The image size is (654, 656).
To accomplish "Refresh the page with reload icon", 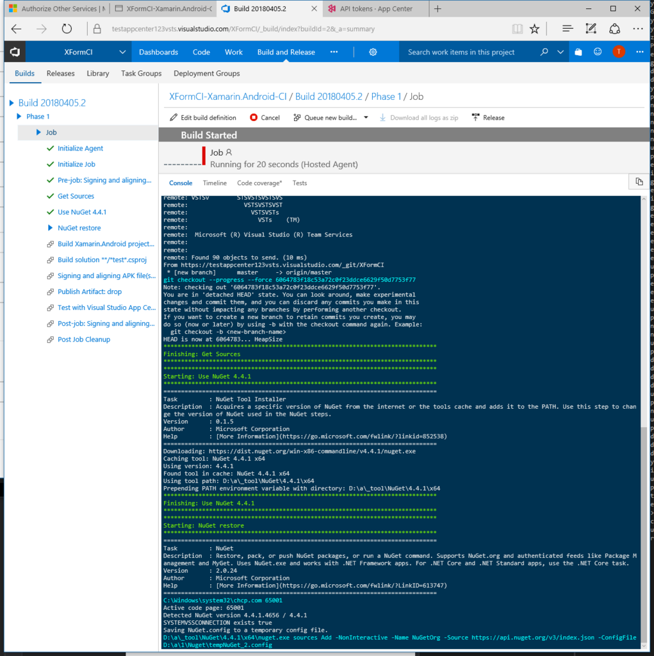I will coord(67,29).
